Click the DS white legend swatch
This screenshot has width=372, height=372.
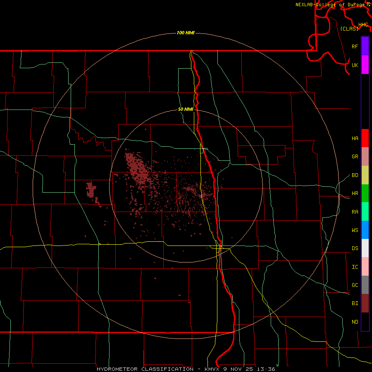tap(365, 248)
